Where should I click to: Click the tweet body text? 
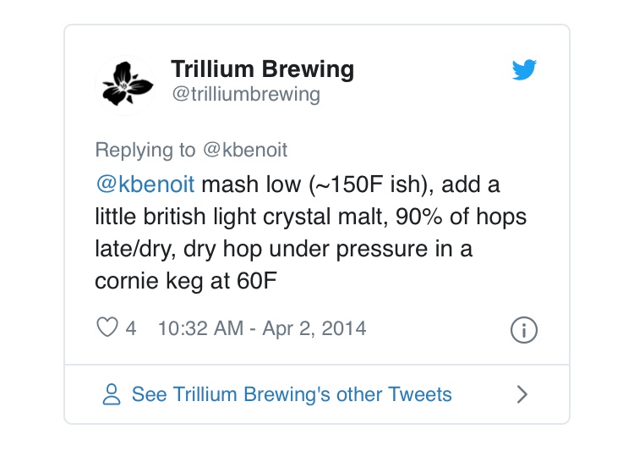(310, 233)
